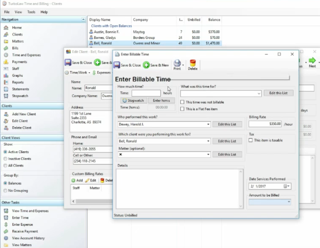Viewport: 320px width, 248px height.
Task: Click Save & Close in Edit Client window
Action: click(78, 62)
